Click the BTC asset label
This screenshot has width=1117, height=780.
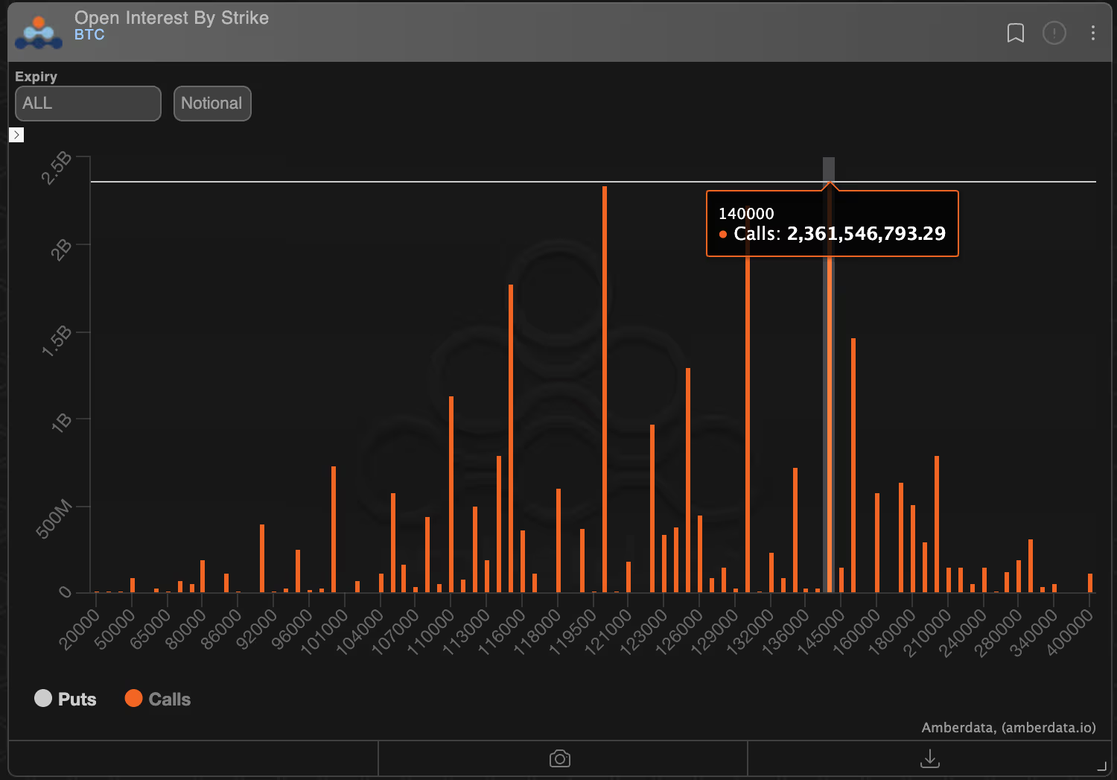click(x=89, y=35)
